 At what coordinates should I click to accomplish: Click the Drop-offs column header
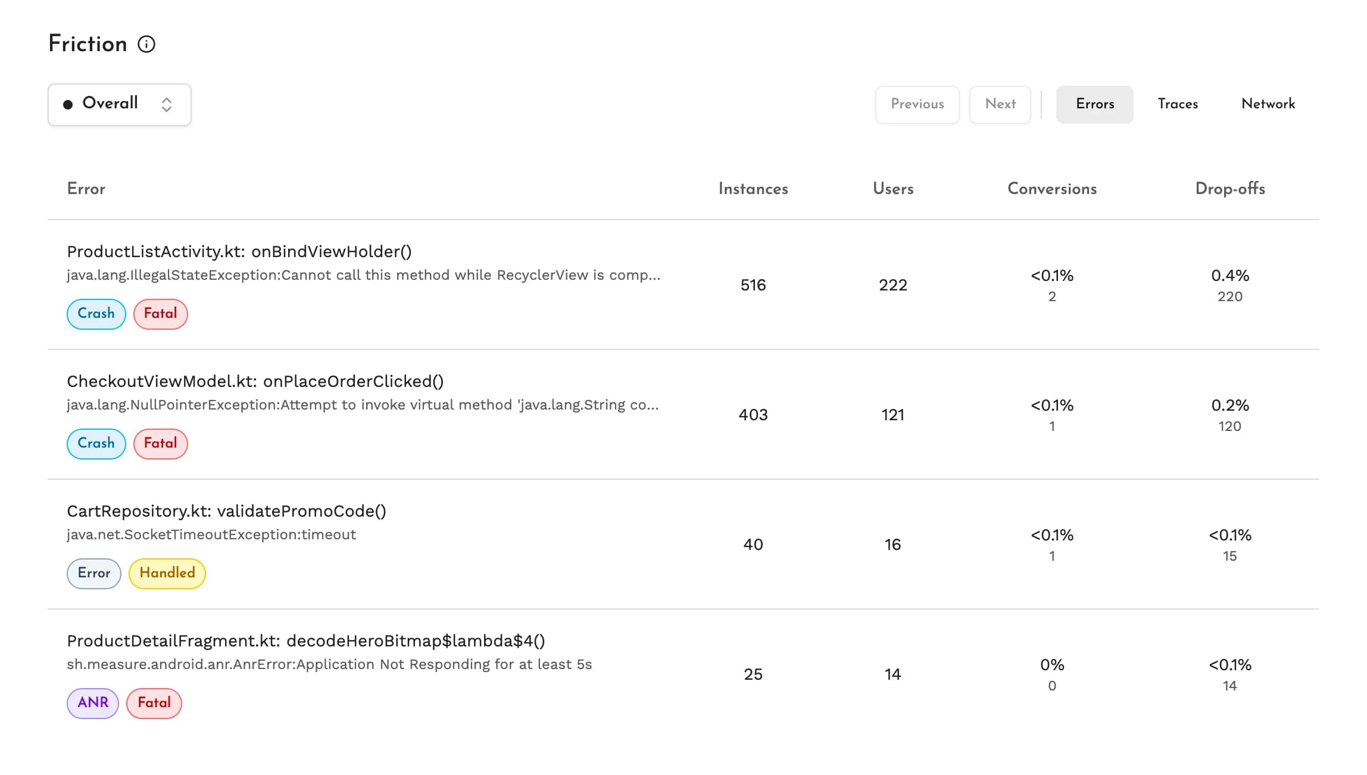click(1230, 189)
